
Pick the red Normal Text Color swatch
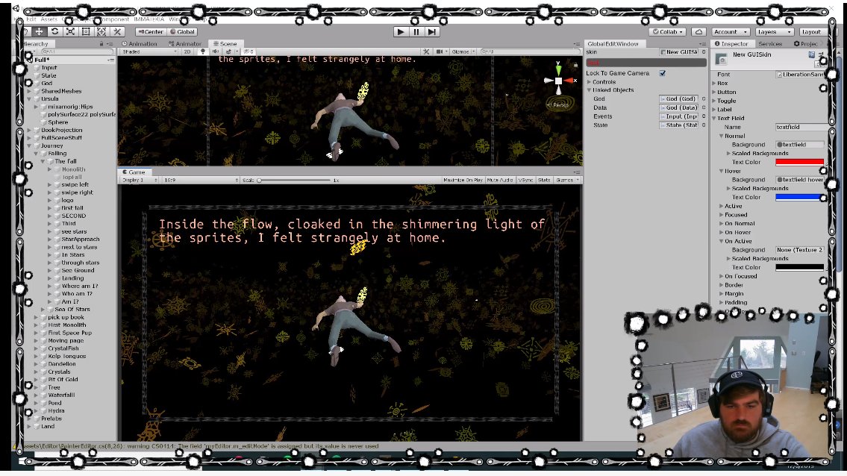coord(799,162)
